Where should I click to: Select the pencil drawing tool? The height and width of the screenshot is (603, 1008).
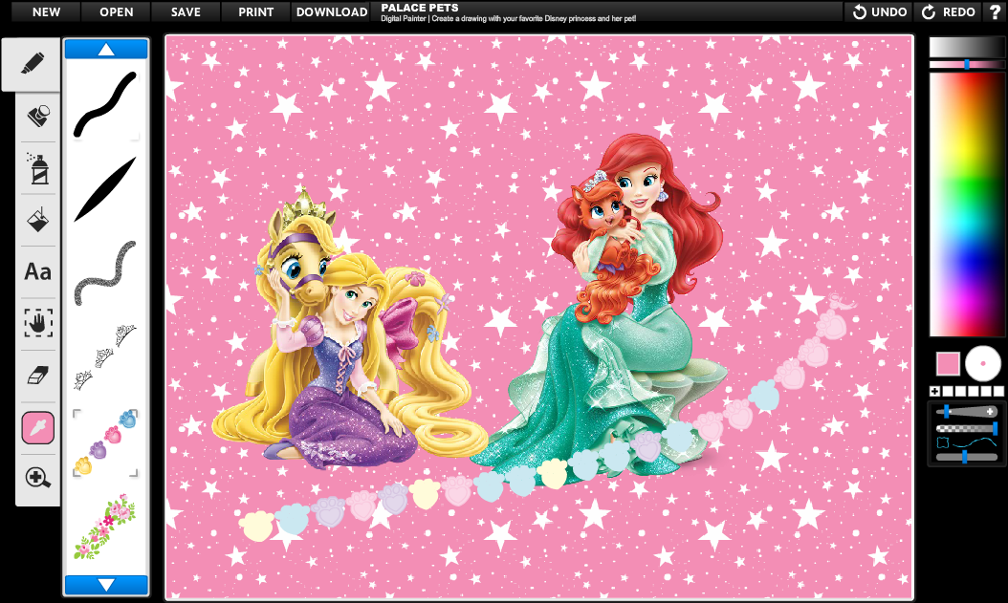click(33, 64)
